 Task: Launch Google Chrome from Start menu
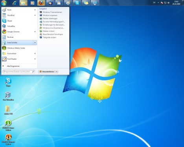pyautogui.click(x=19, y=32)
